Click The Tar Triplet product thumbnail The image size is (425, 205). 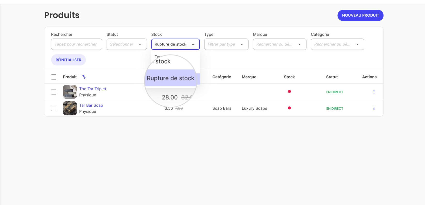click(x=70, y=92)
